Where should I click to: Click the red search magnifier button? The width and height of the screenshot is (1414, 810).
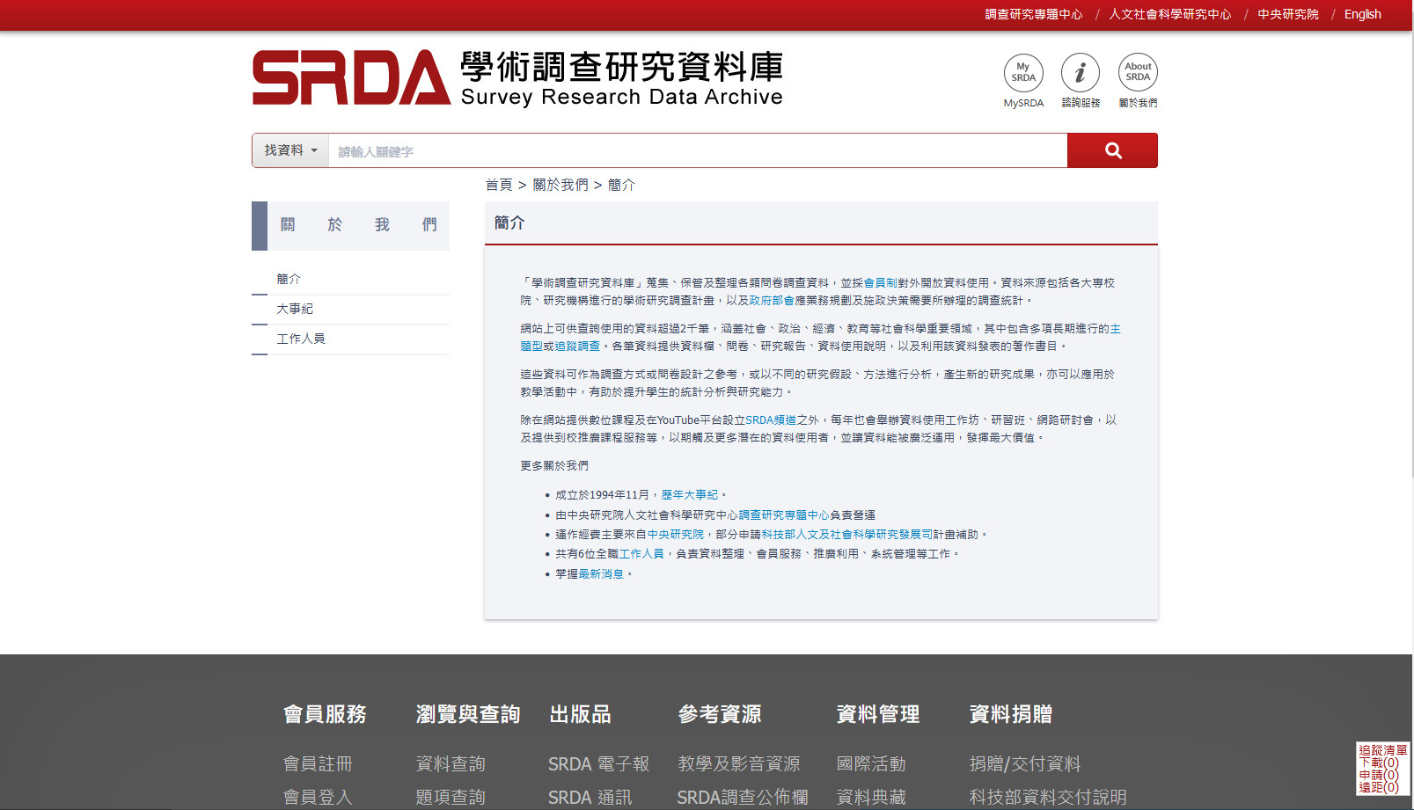coord(1112,150)
